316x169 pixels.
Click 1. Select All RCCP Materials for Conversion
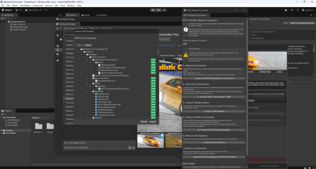(x=214, y=78)
